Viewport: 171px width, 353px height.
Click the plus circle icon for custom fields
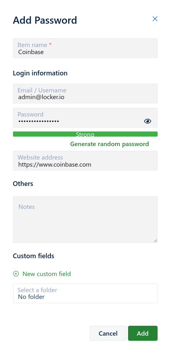(x=16, y=274)
